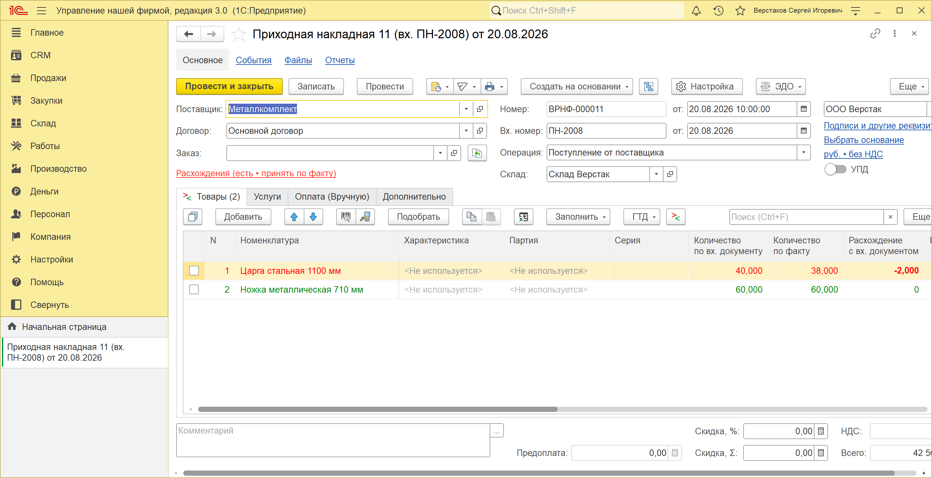Toggle the УПД switch
This screenshot has height=478, width=932.
click(835, 169)
